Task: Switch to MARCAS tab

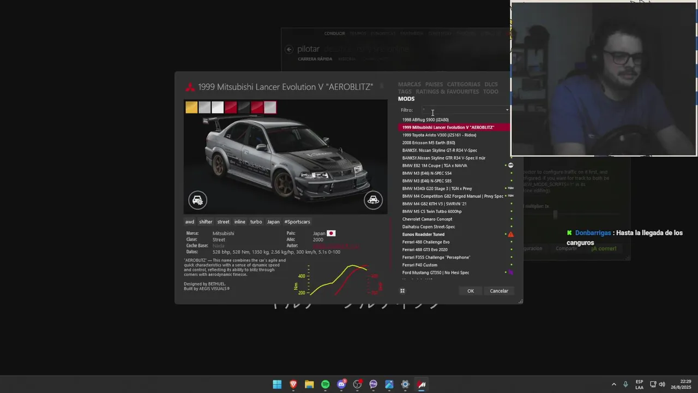Action: pos(410,85)
